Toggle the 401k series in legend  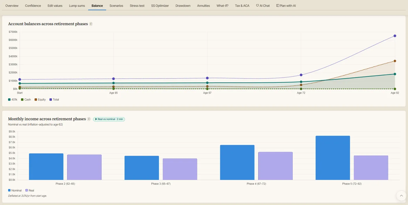[13, 99]
